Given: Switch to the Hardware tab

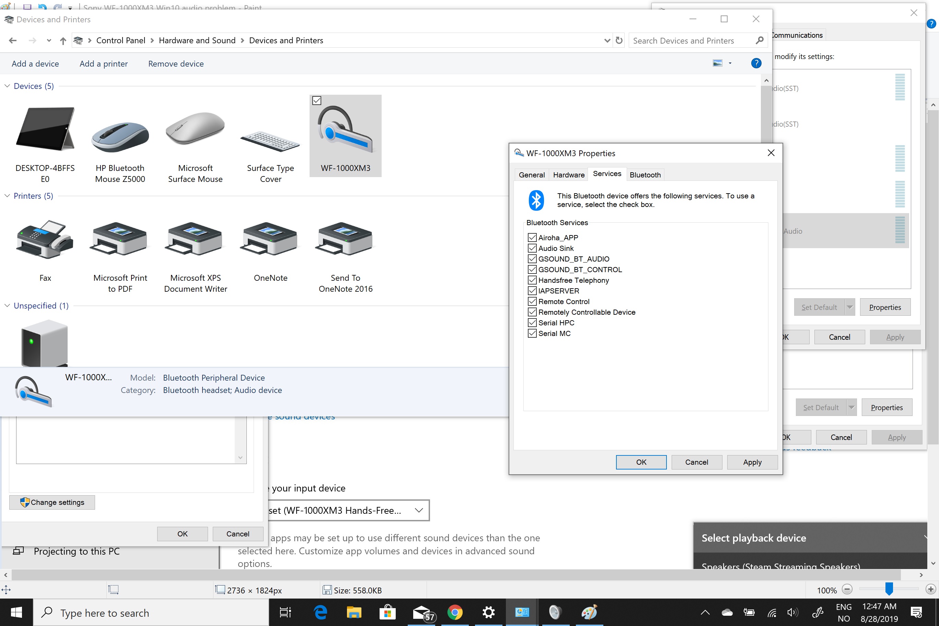Looking at the screenshot, I should point(568,175).
